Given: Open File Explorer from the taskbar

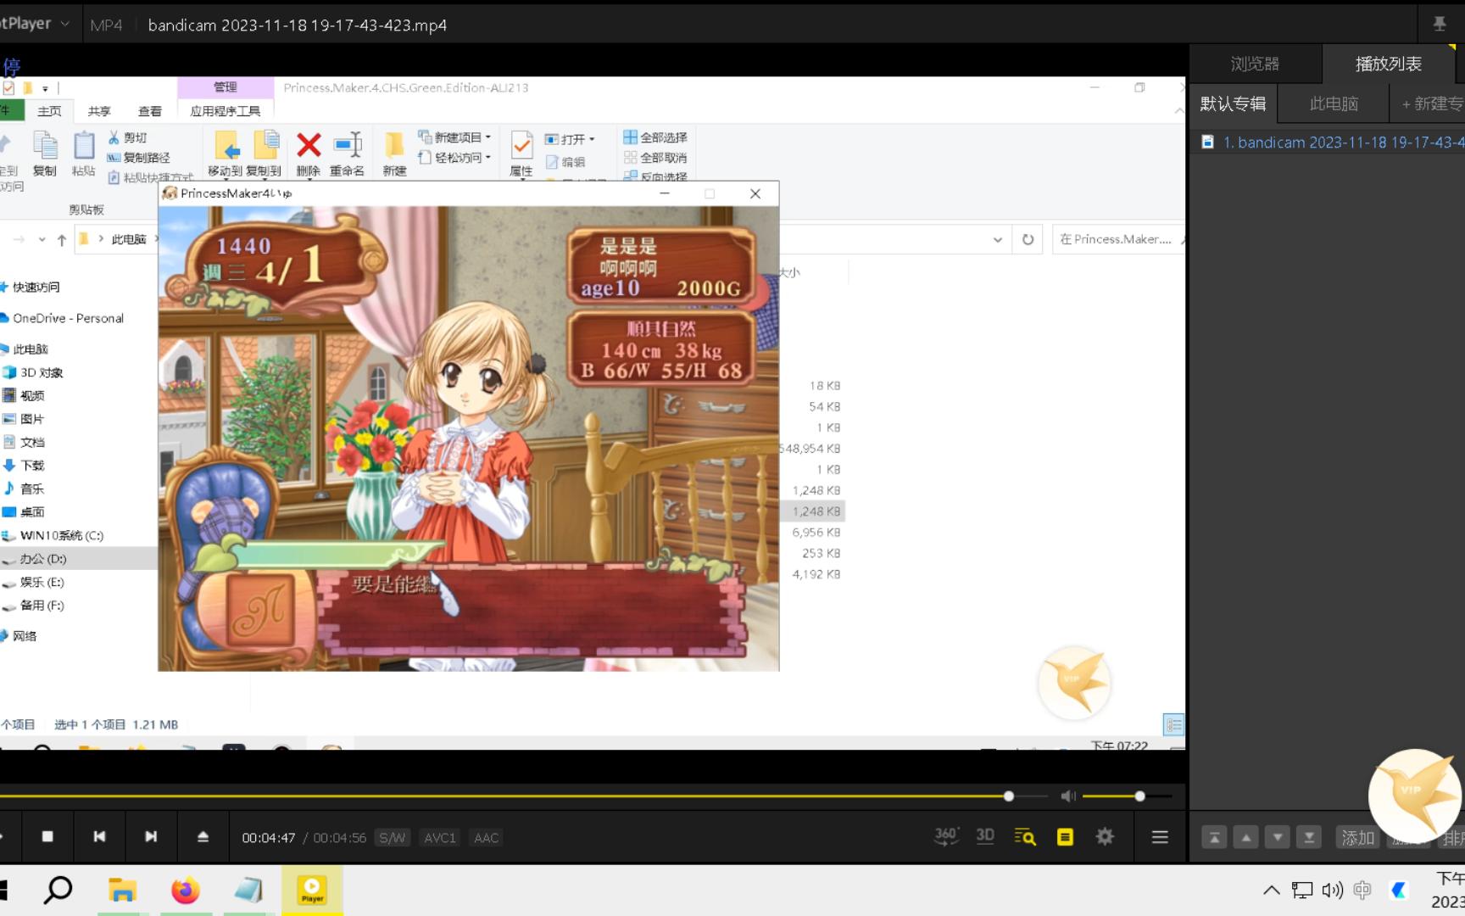Looking at the screenshot, I should pyautogui.click(x=122, y=890).
